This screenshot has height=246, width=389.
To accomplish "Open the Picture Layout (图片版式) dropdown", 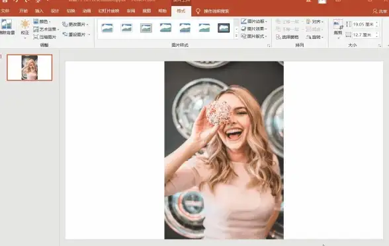I will click(x=254, y=36).
